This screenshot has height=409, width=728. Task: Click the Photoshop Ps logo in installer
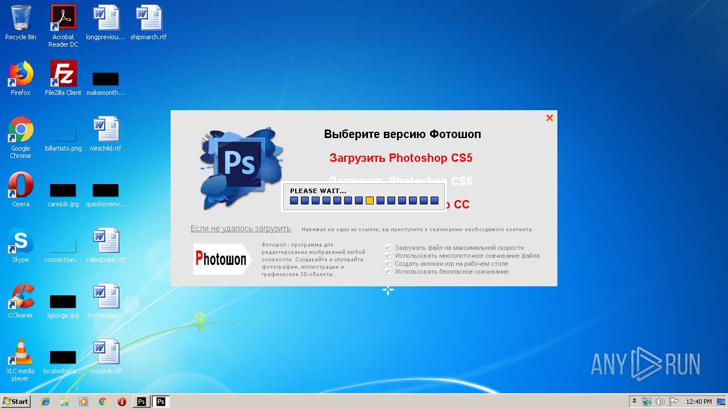pos(241,168)
